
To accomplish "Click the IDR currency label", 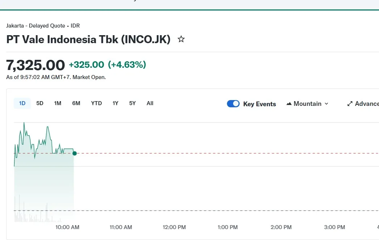I will coord(75,26).
